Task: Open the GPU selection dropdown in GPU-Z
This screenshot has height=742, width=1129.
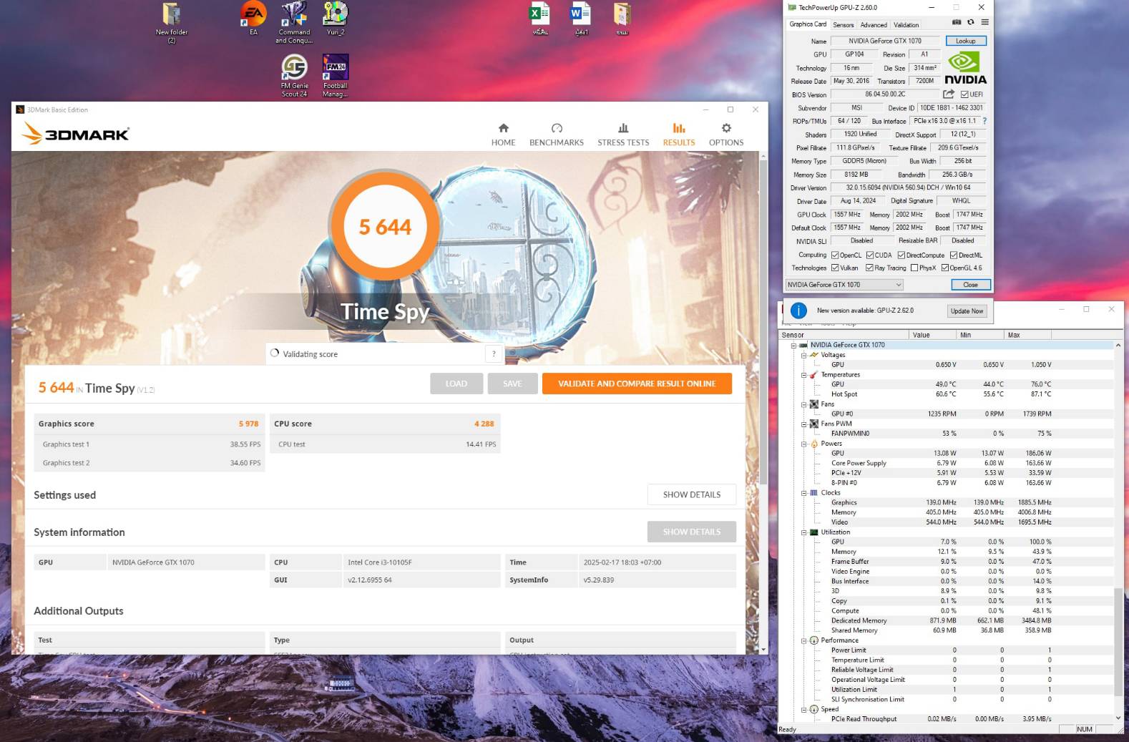Action: [x=845, y=285]
